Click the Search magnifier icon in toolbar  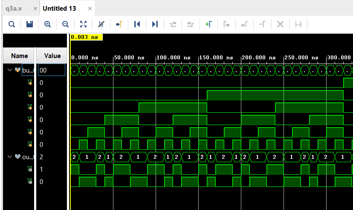point(12,24)
